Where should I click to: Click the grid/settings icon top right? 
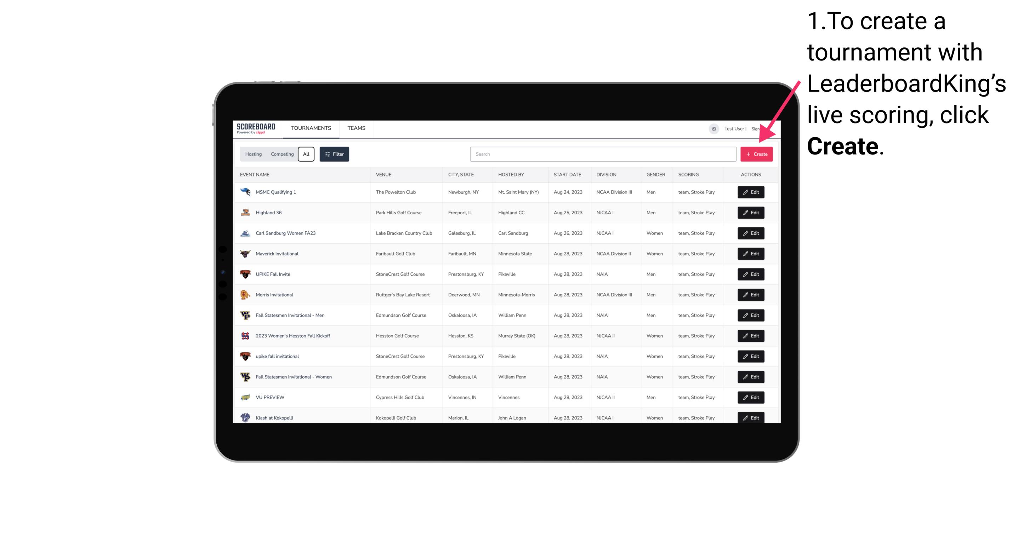pyautogui.click(x=713, y=128)
